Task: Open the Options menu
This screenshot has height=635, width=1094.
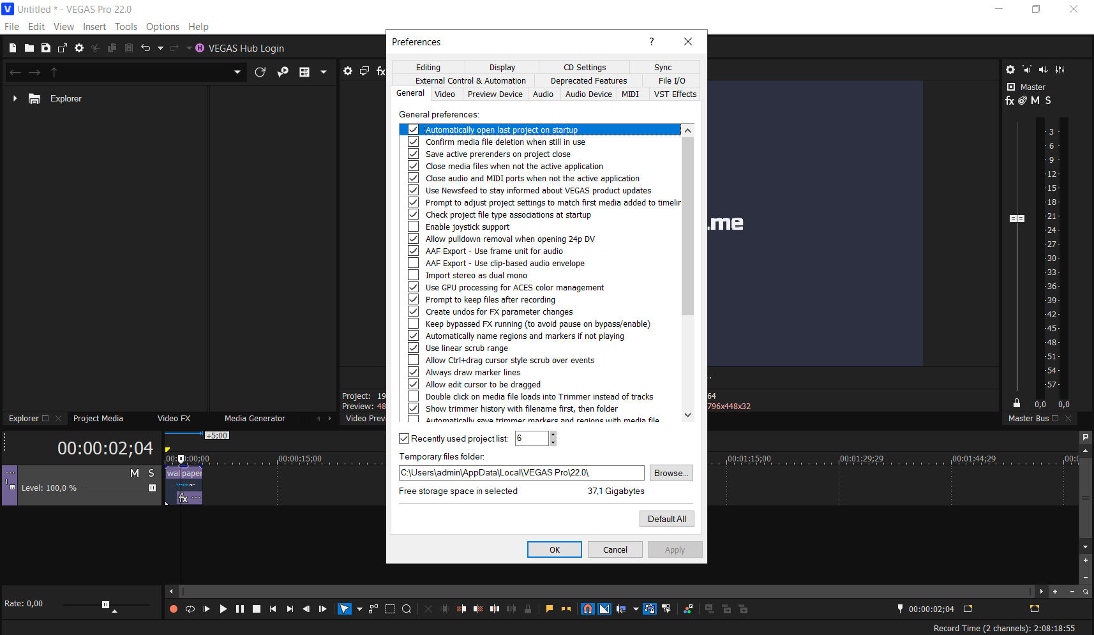Action: tap(163, 27)
